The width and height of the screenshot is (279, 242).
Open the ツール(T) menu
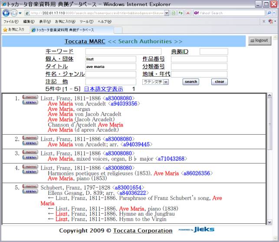pos(86,22)
